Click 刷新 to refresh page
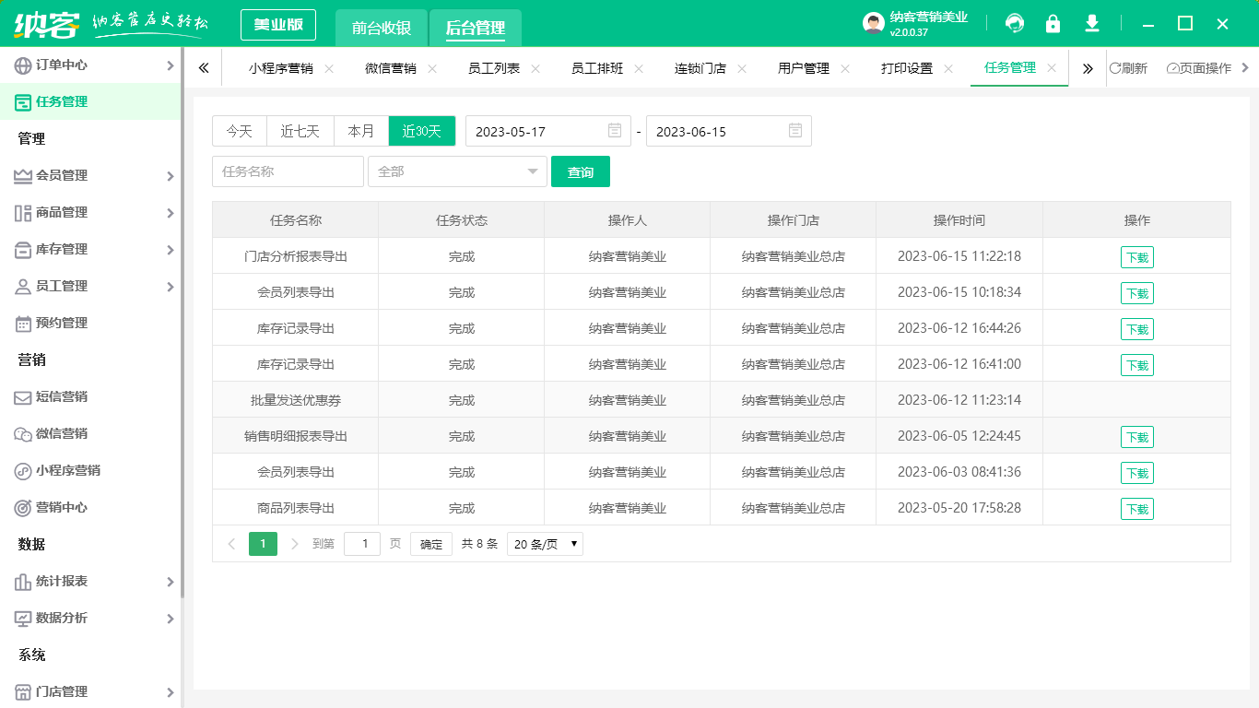 tap(1128, 68)
